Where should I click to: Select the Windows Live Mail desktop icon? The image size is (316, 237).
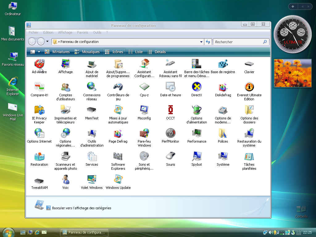[13, 112]
